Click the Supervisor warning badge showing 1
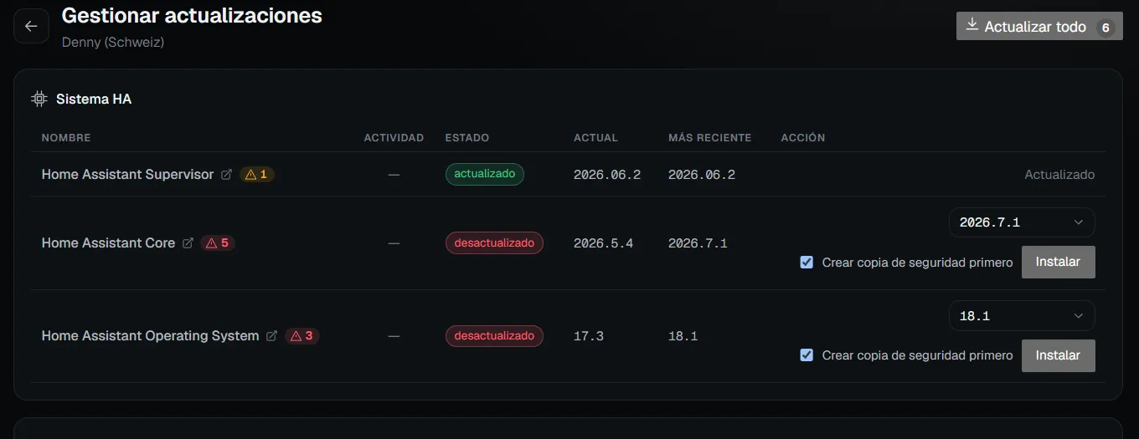This screenshot has width=1139, height=439. click(x=257, y=175)
